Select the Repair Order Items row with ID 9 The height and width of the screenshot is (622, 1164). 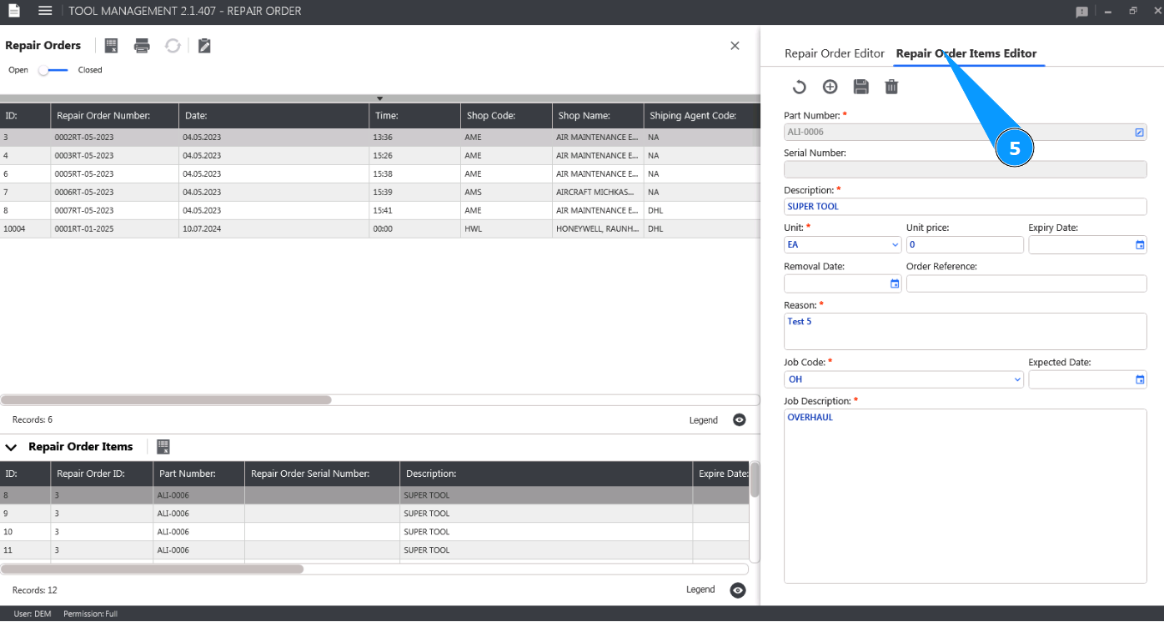click(x=374, y=514)
